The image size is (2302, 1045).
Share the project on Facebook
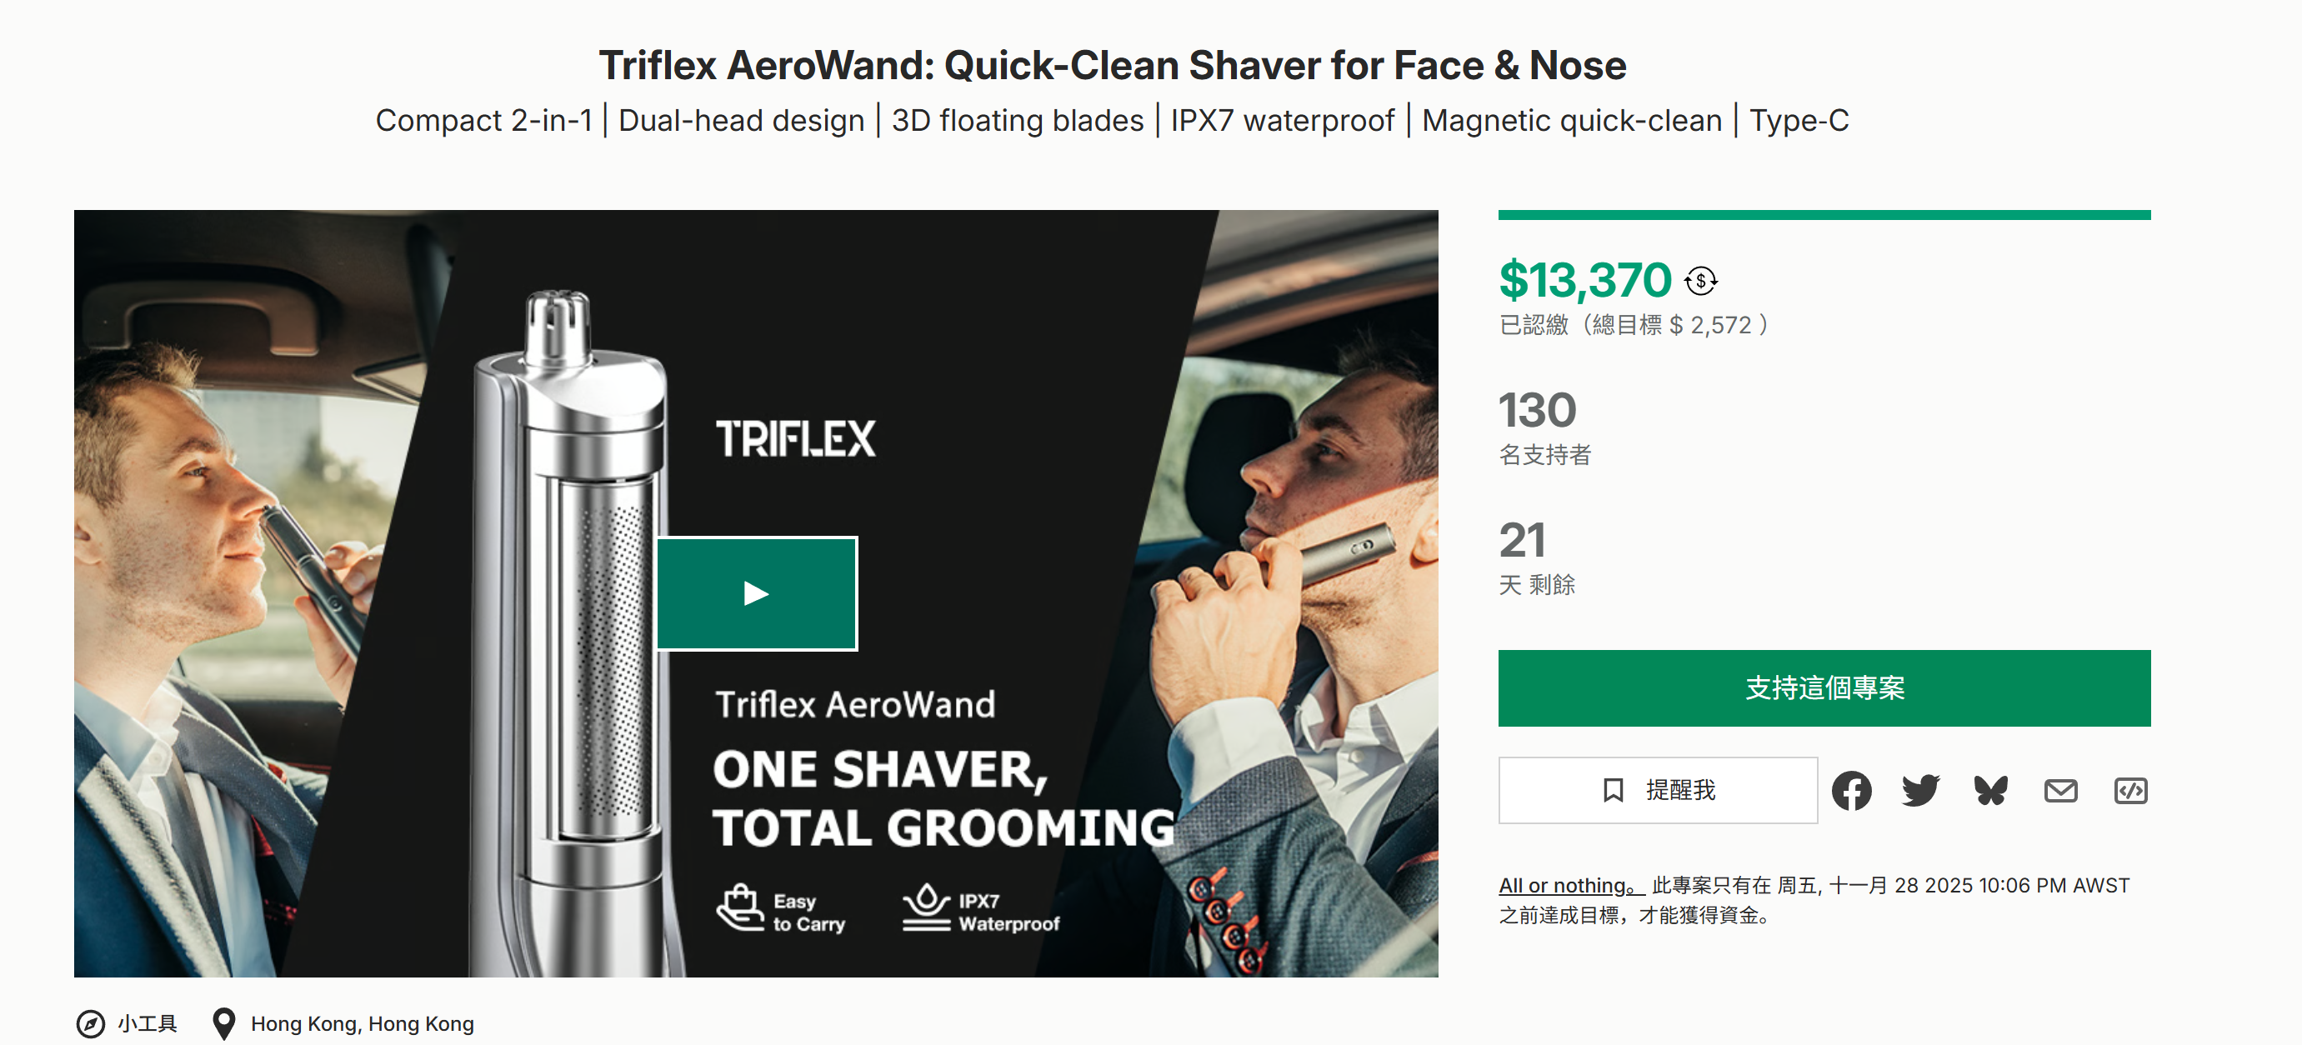pyautogui.click(x=1851, y=791)
